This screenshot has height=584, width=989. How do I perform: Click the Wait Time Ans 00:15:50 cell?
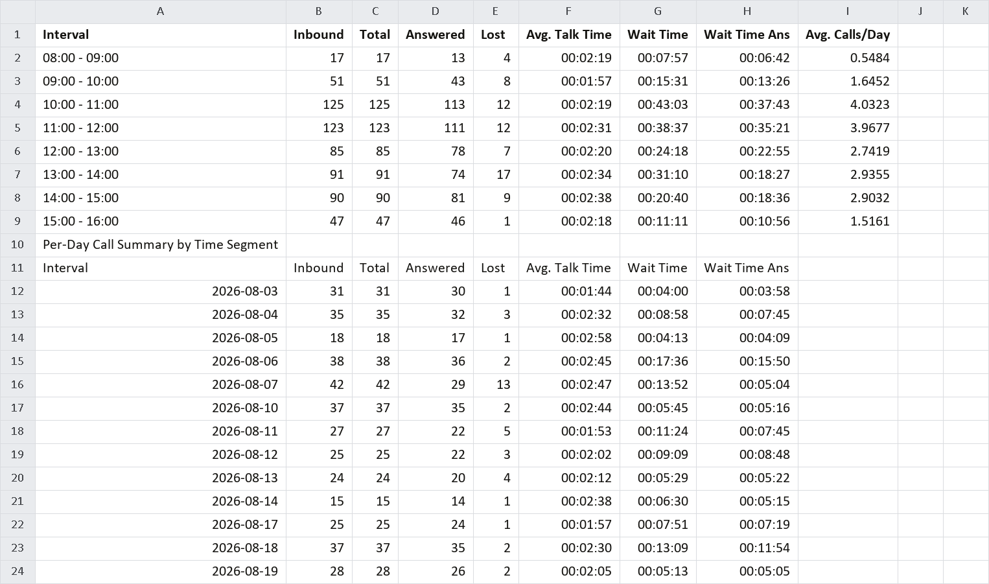click(747, 362)
